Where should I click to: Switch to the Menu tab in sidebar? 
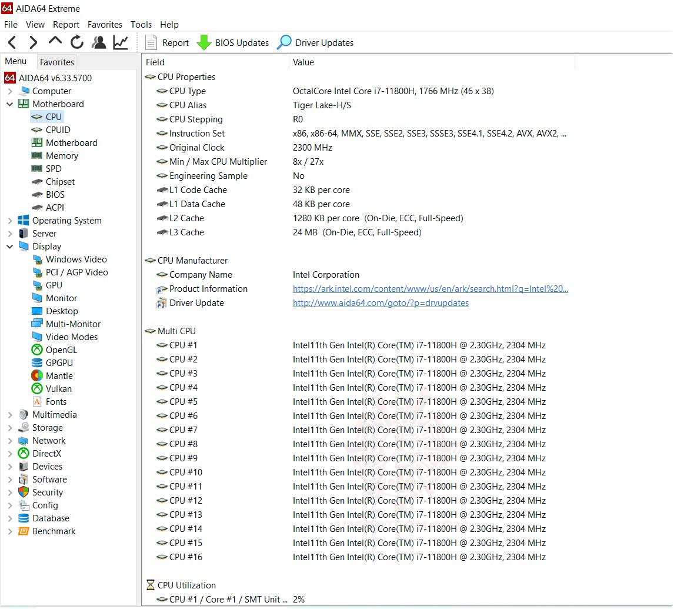point(16,61)
